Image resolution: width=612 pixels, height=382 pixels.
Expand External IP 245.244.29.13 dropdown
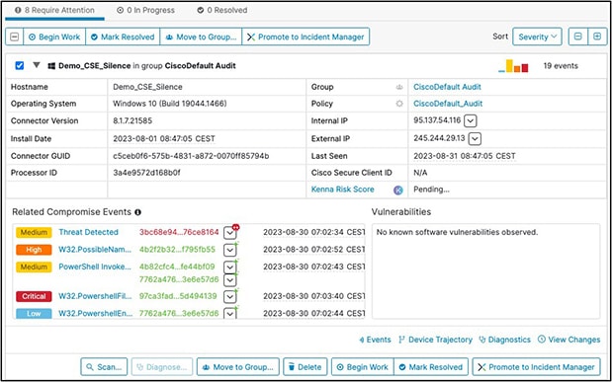(475, 138)
